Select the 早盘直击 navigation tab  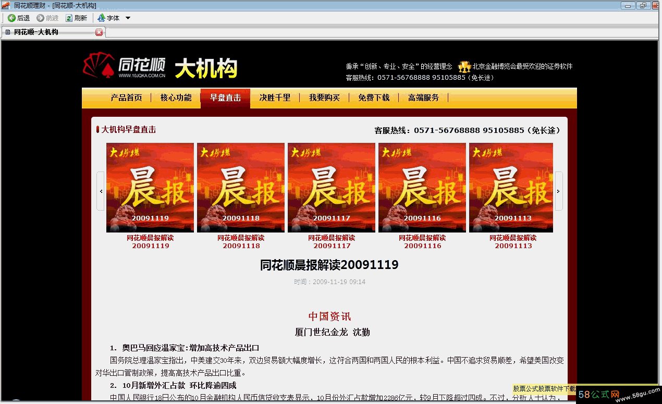point(225,98)
